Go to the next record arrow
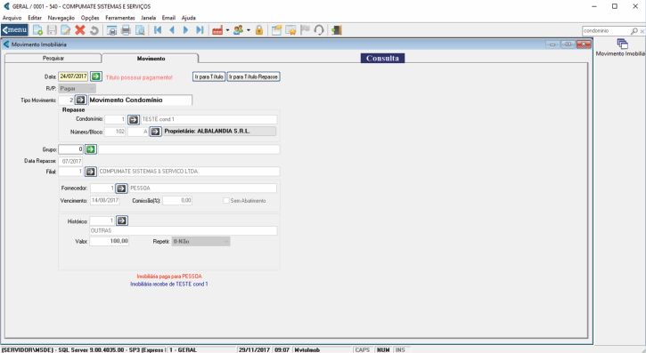The width and height of the screenshot is (646, 353). [185, 30]
